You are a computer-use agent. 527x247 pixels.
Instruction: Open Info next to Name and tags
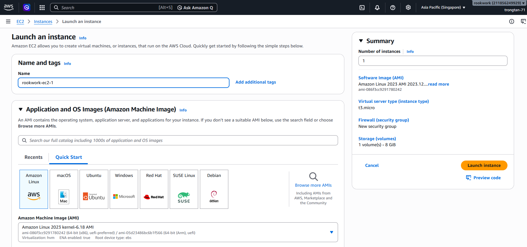pos(67,63)
